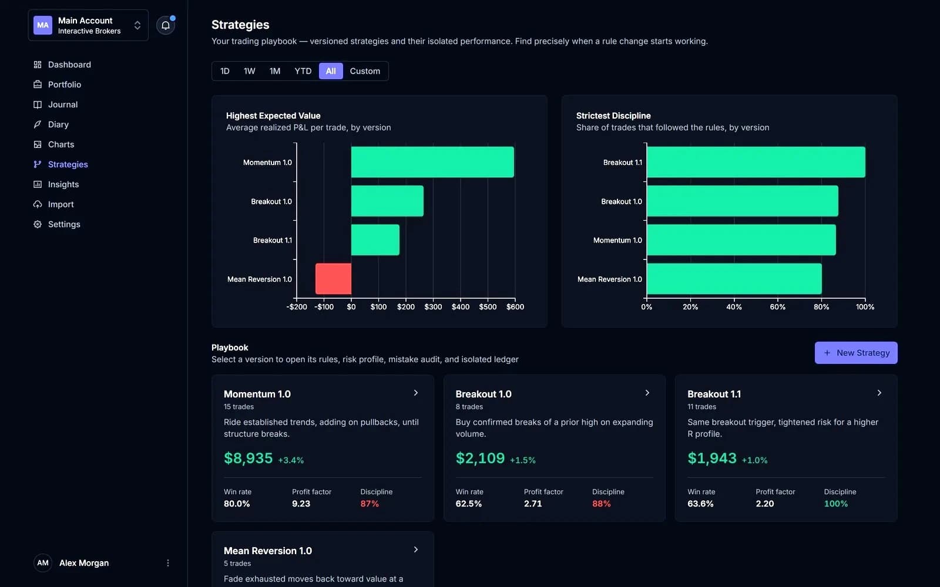
Task: Open the Main Account switcher dropdown
Action: (x=88, y=25)
